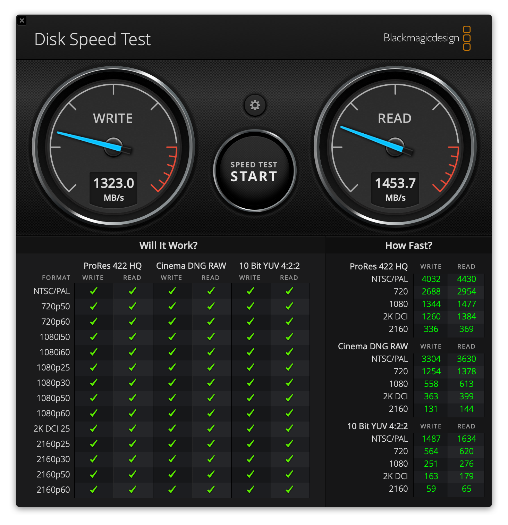Click the 2160p60 10 Bit YUV read checkmark
Viewport: 508px width, 525px height.
click(289, 490)
